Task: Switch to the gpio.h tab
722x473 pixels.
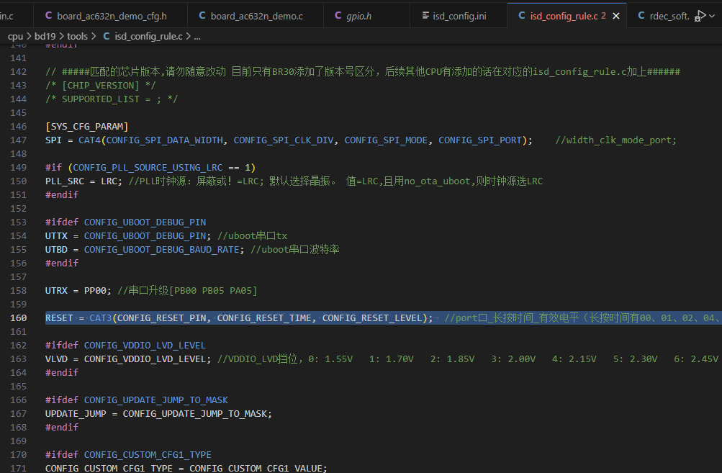Action: 367,16
